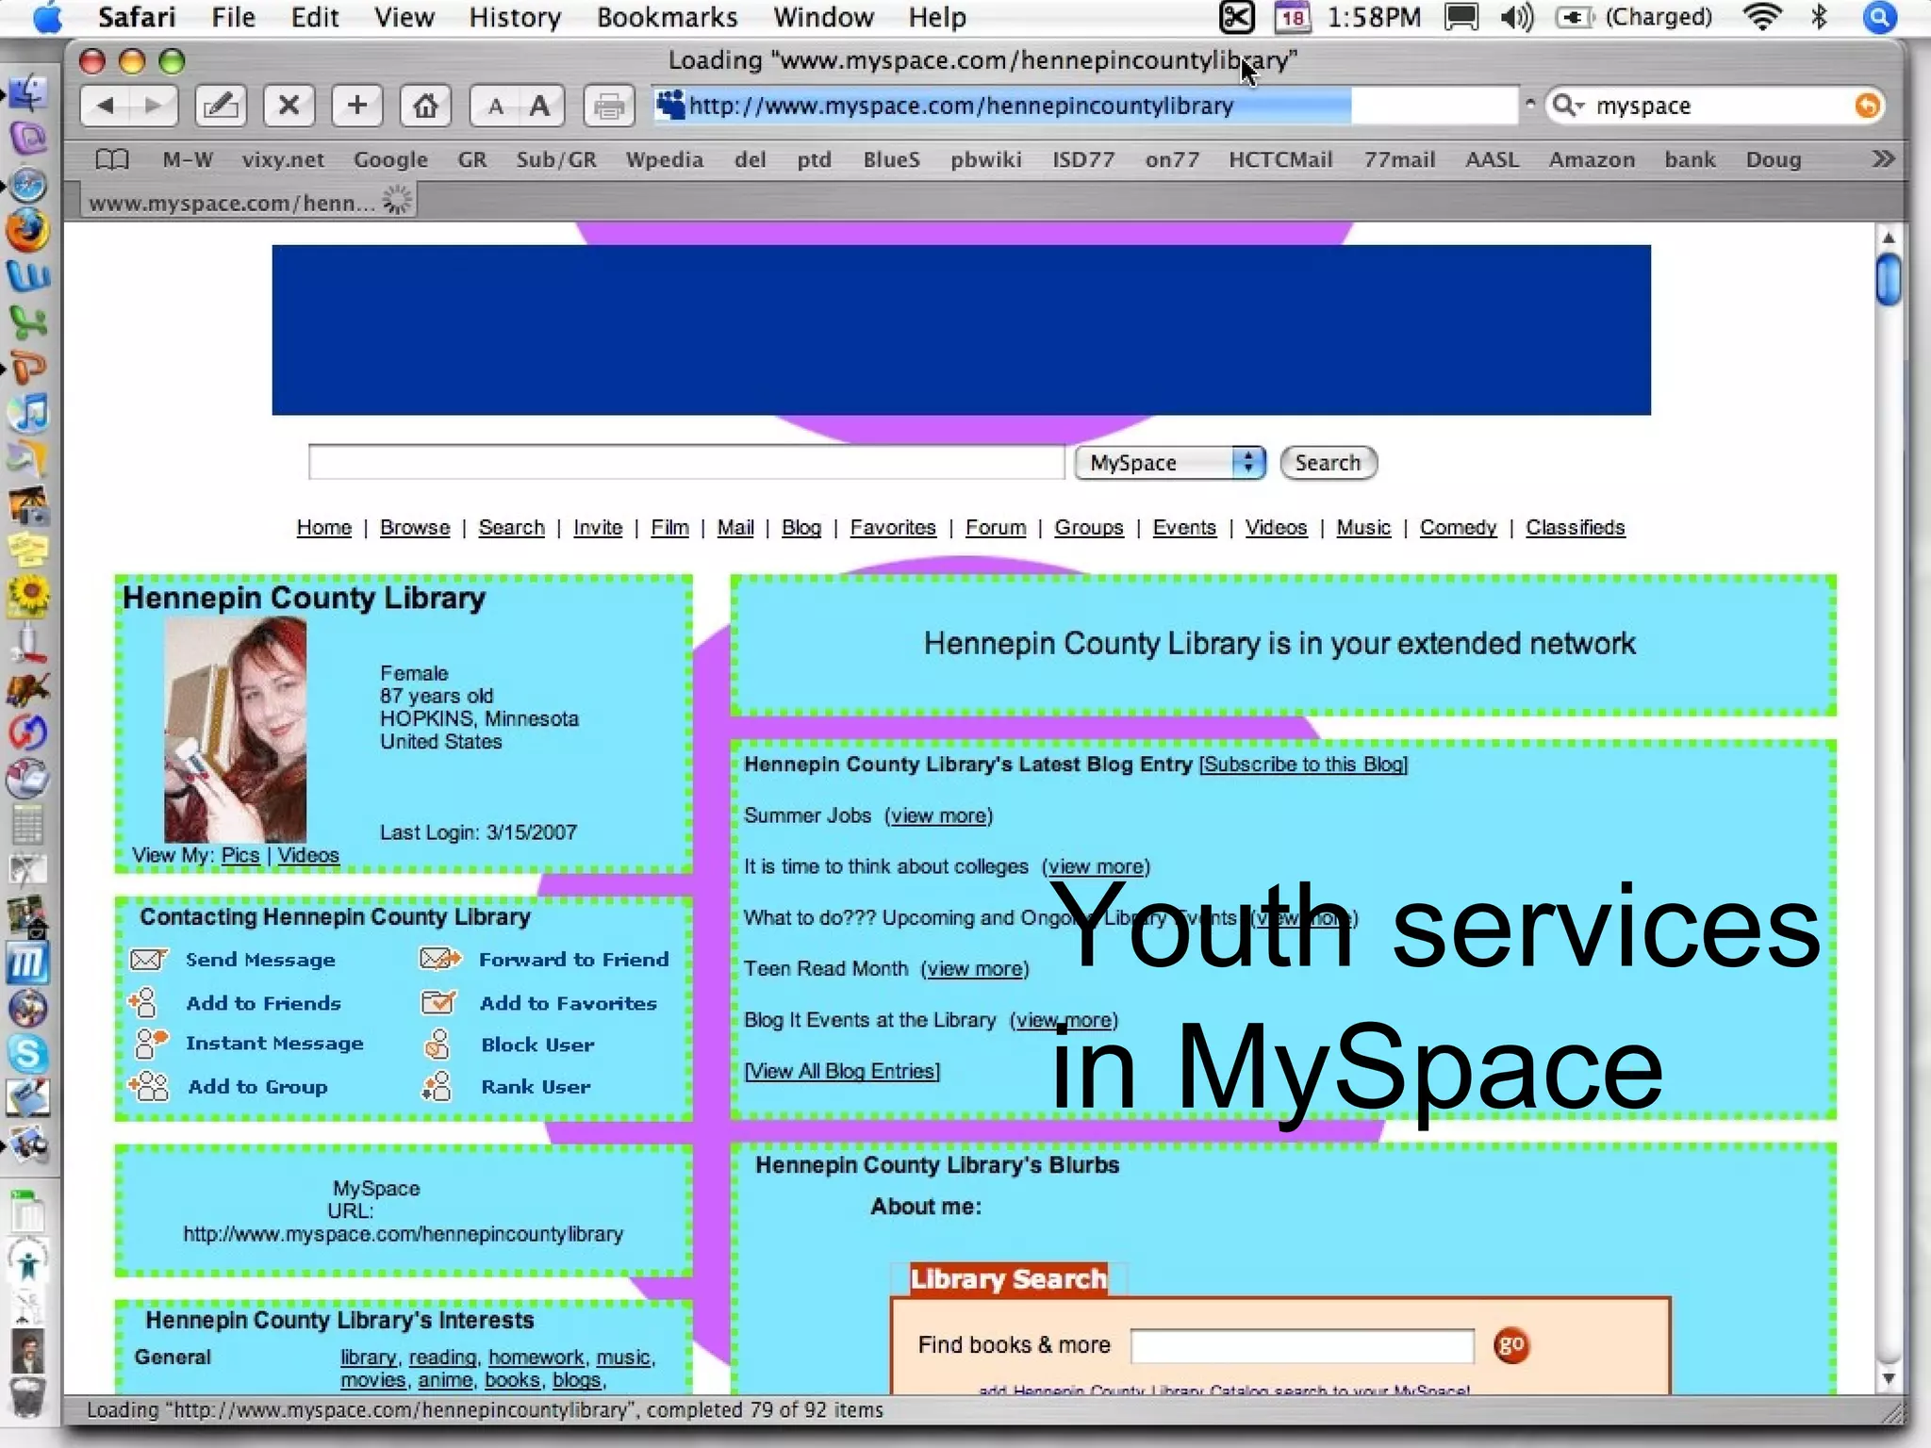Open Skype from the Dock

click(28, 1053)
